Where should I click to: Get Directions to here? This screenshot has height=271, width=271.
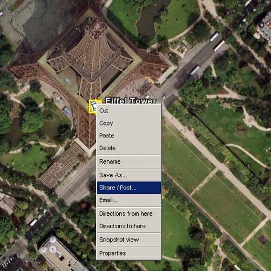(129, 226)
